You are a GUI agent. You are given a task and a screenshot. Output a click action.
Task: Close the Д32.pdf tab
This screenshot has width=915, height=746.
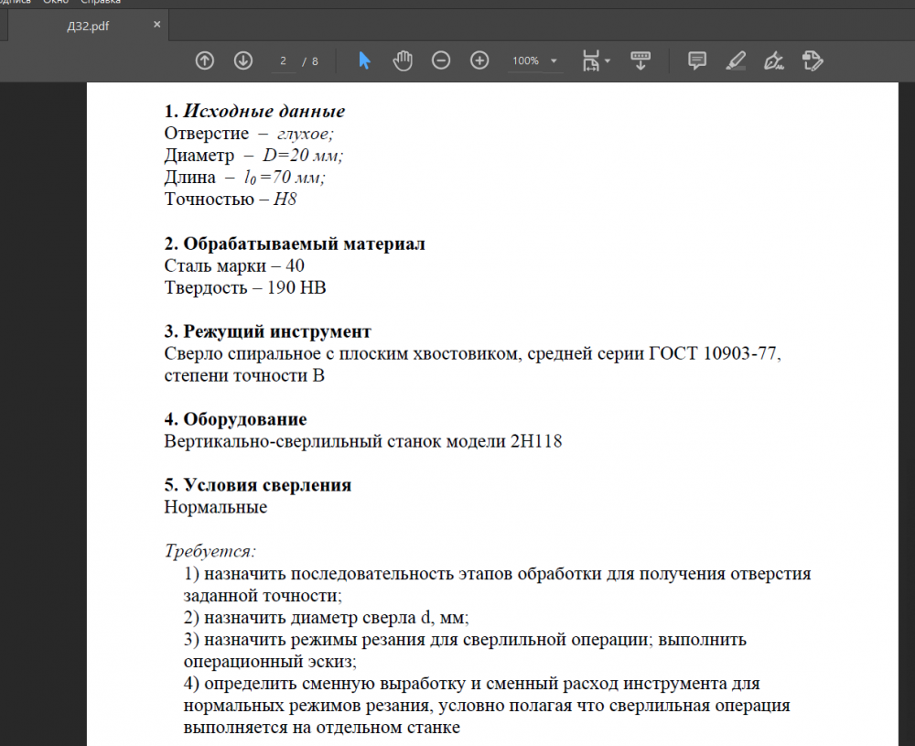pyautogui.click(x=157, y=26)
